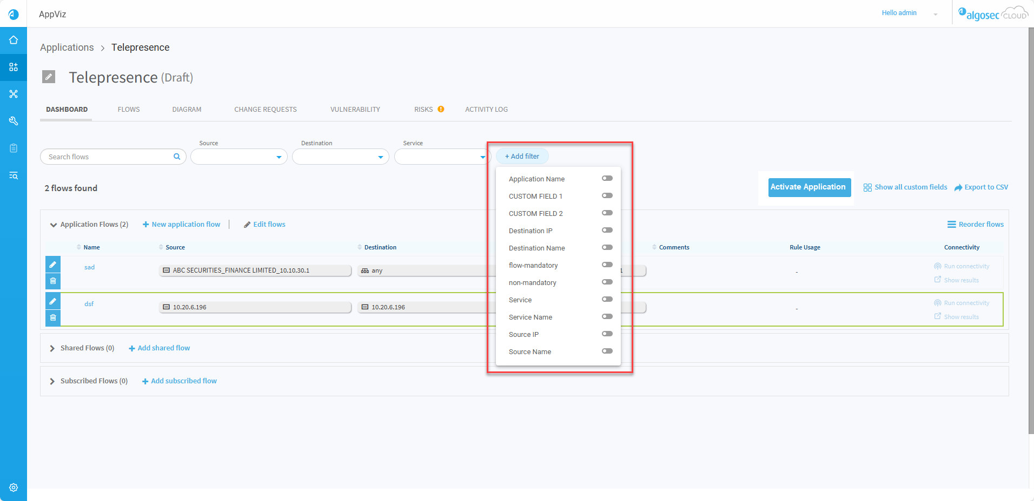Enable the Application Name filter toggle

coord(607,178)
